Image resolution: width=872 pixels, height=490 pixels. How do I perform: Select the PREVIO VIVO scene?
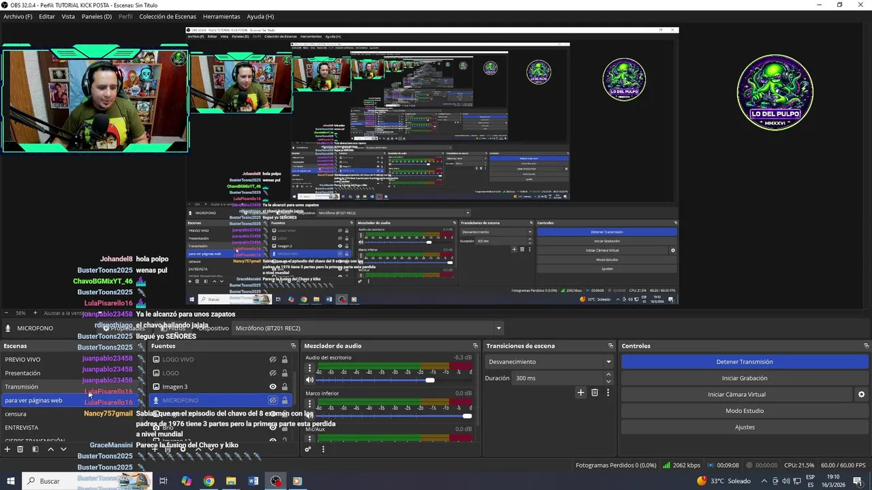(x=22, y=359)
